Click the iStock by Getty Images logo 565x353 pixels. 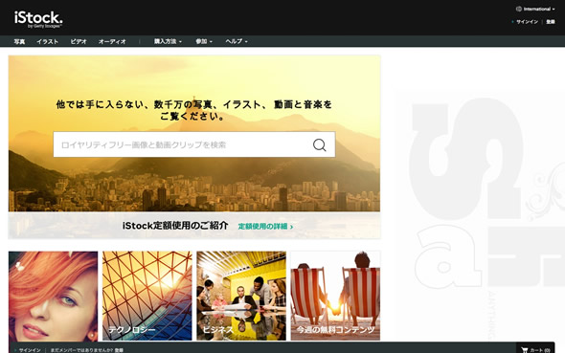point(38,19)
